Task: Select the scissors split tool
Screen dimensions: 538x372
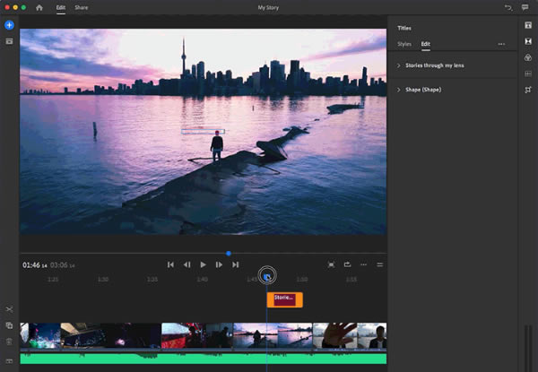Action: click(x=9, y=309)
